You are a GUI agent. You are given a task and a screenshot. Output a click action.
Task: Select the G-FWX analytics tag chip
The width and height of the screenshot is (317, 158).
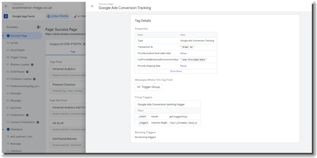[x=79, y=16]
